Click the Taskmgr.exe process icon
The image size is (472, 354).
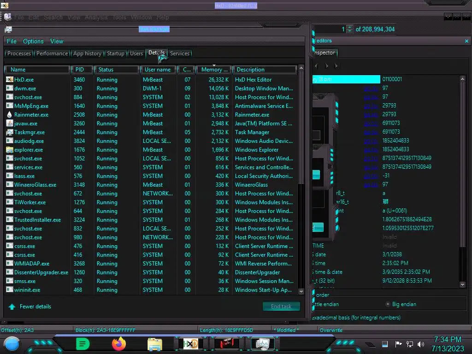(x=10, y=132)
